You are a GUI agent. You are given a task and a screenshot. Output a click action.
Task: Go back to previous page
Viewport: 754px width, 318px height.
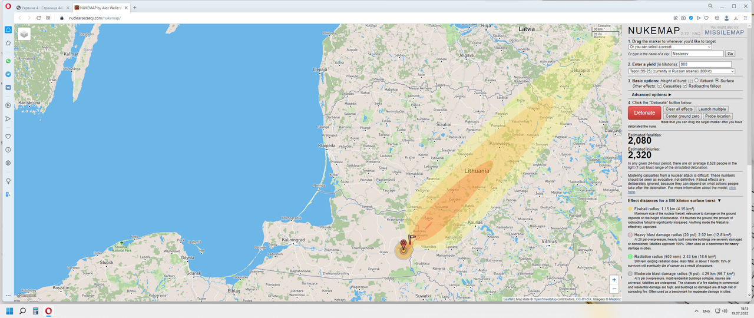click(20, 18)
